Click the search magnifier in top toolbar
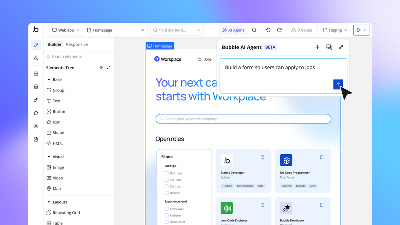This screenshot has width=400, height=225. [x=254, y=30]
